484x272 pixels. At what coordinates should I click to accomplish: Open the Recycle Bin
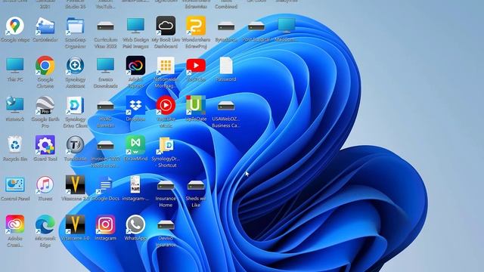(15, 144)
